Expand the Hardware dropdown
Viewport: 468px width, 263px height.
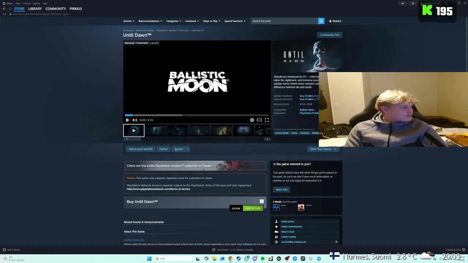coord(192,21)
